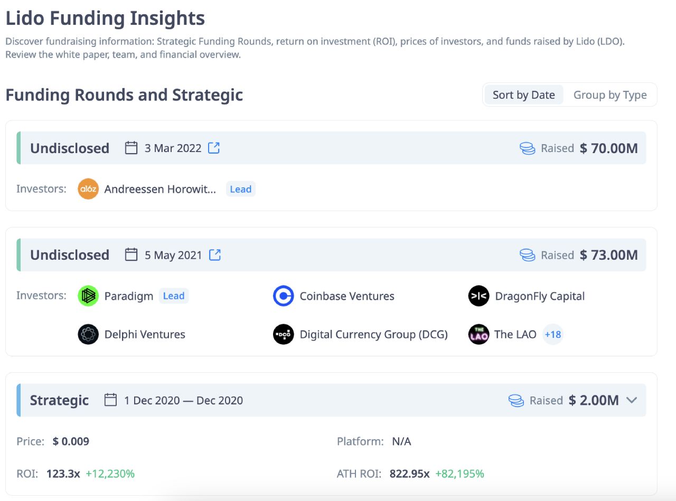This screenshot has width=676, height=501.
Task: Open Coinbase Ventures investor link
Action: [x=347, y=296]
